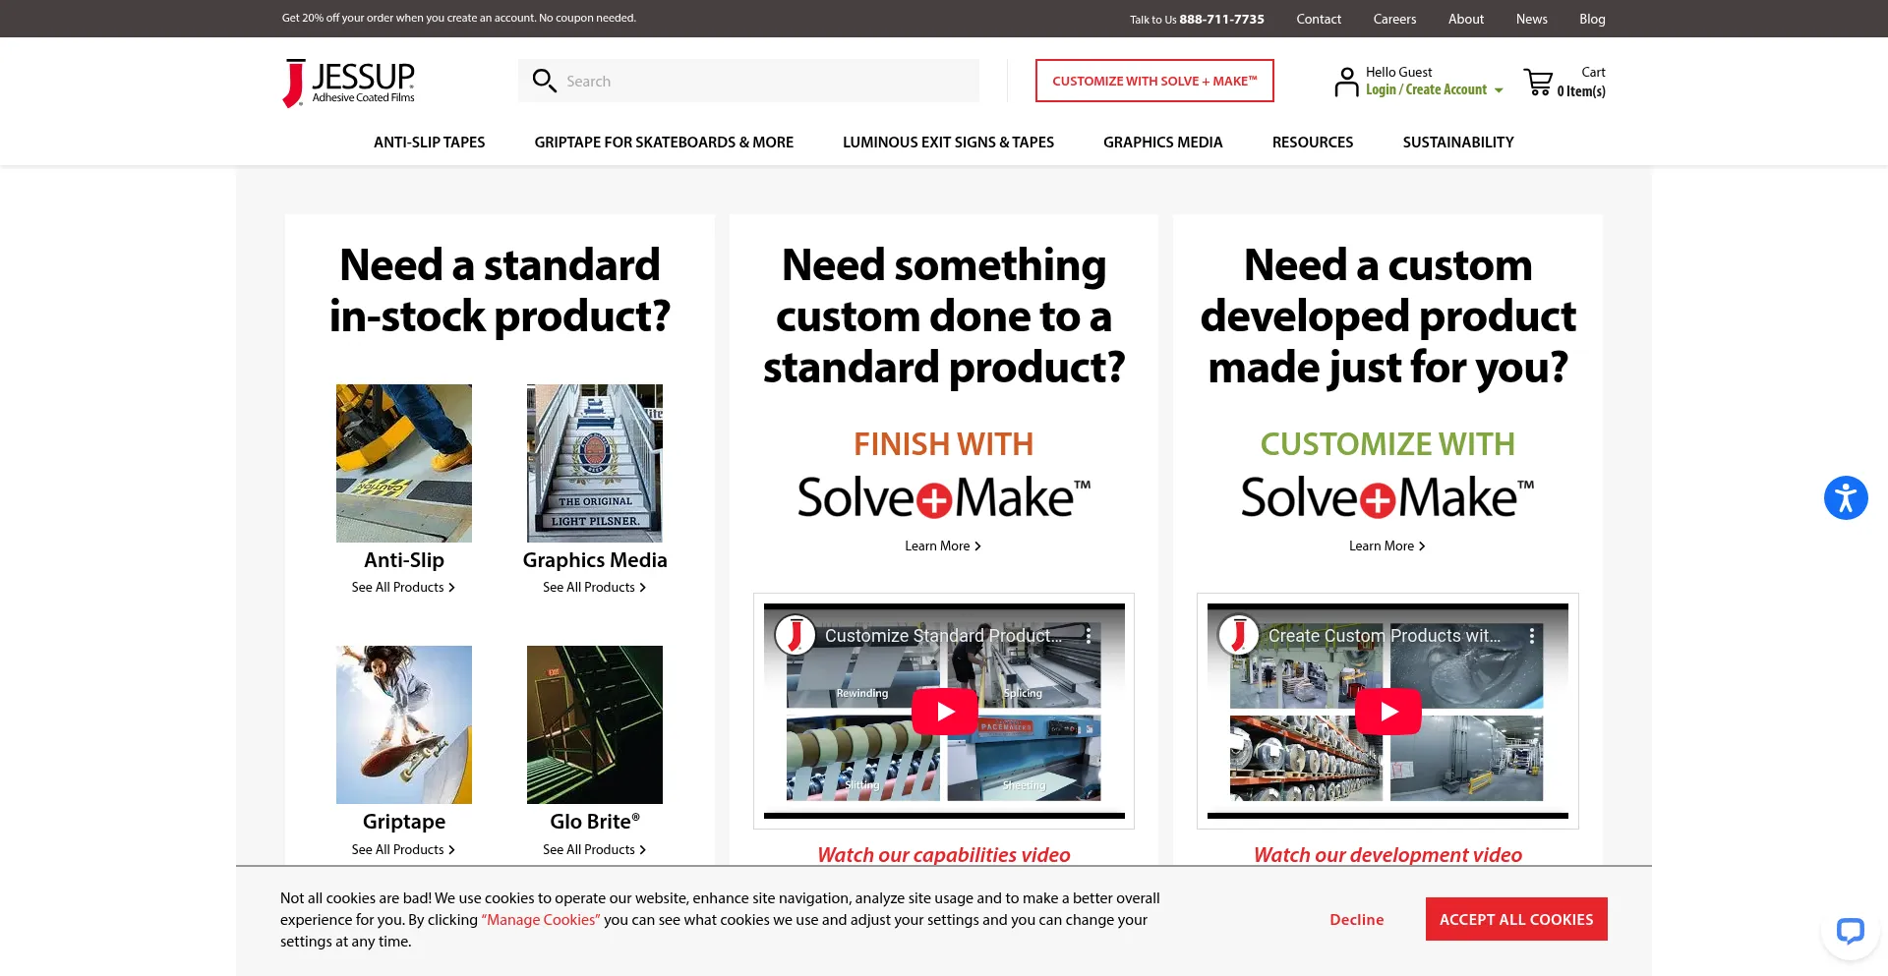
Task: Go to the Careers page
Action: [x=1394, y=19]
